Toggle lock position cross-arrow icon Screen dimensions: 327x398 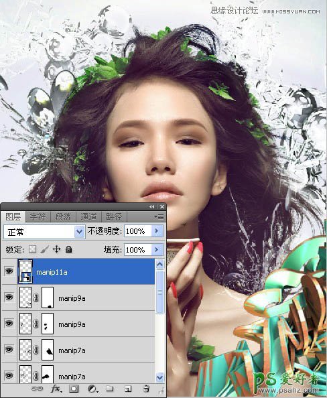56,249
